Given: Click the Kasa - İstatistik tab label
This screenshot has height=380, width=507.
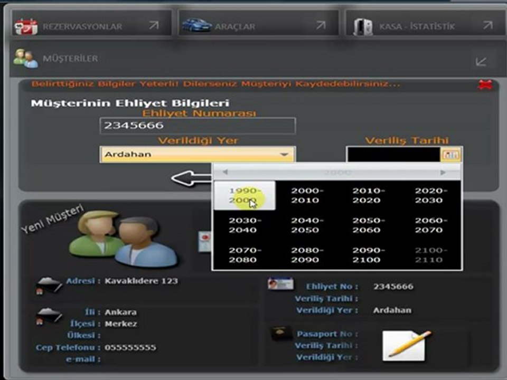Looking at the screenshot, I should (417, 26).
